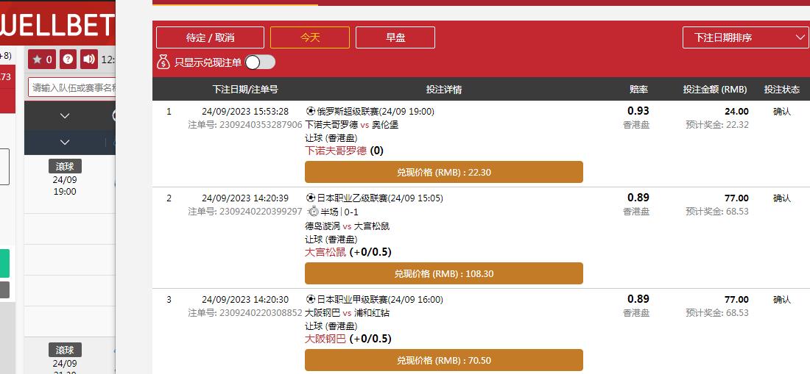Select the 今天 tab

pos(310,37)
